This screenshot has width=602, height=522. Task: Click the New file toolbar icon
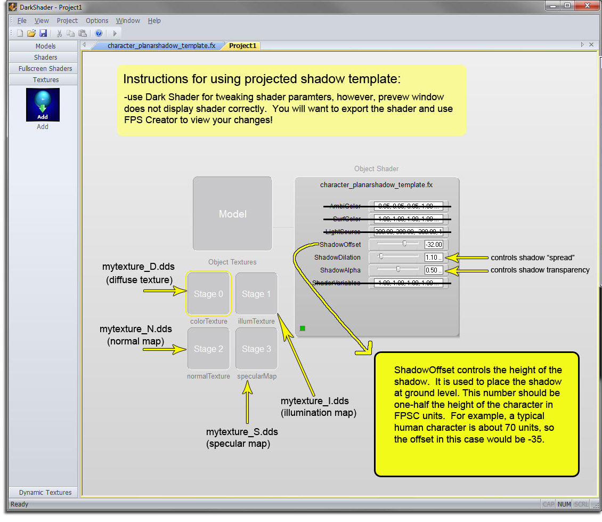pos(20,33)
